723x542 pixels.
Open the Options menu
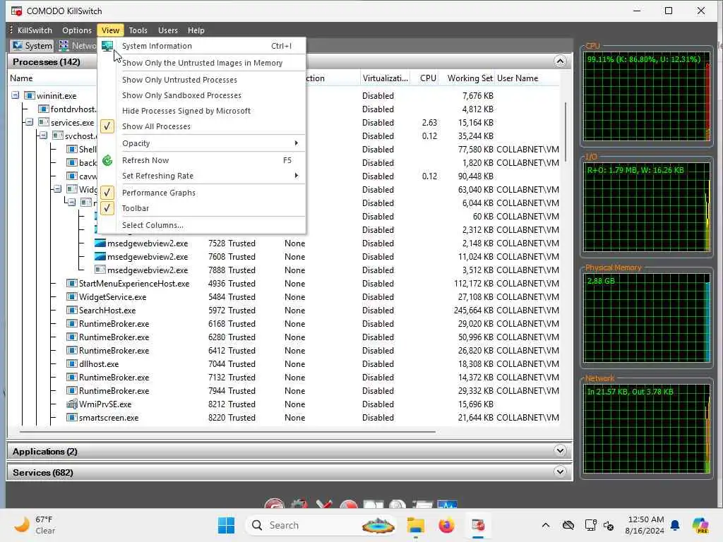(77, 30)
